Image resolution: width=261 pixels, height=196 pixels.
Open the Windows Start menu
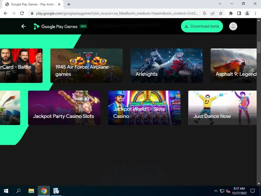click(x=6, y=191)
